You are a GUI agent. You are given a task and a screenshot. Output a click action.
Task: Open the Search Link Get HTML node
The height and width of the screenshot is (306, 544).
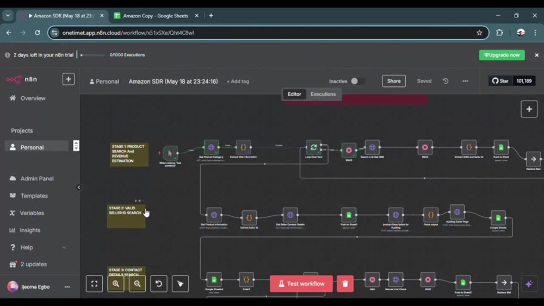[x=372, y=147]
